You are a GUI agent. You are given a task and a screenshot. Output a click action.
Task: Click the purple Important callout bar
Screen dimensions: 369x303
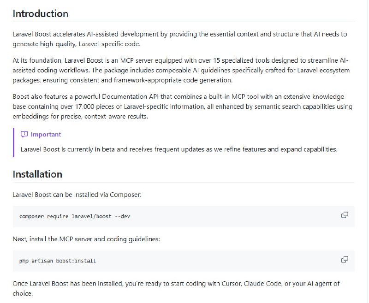[14, 141]
